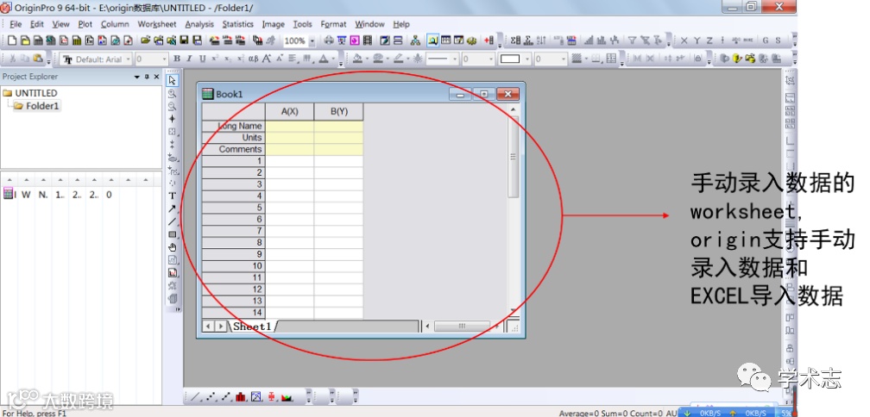
Task: Select the Zoom In magnifier tool
Action: 173,94
